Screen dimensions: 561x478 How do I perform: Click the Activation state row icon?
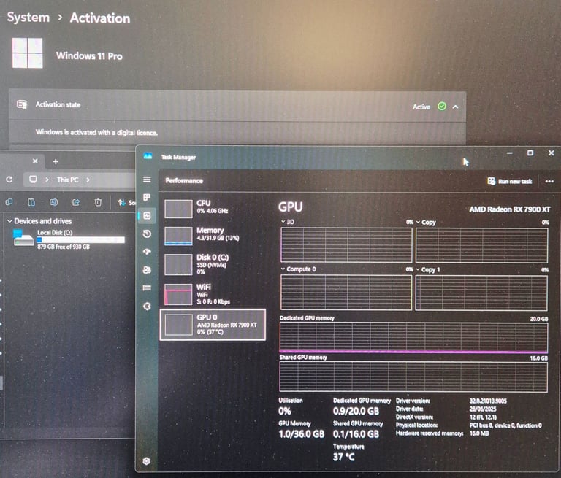point(22,104)
